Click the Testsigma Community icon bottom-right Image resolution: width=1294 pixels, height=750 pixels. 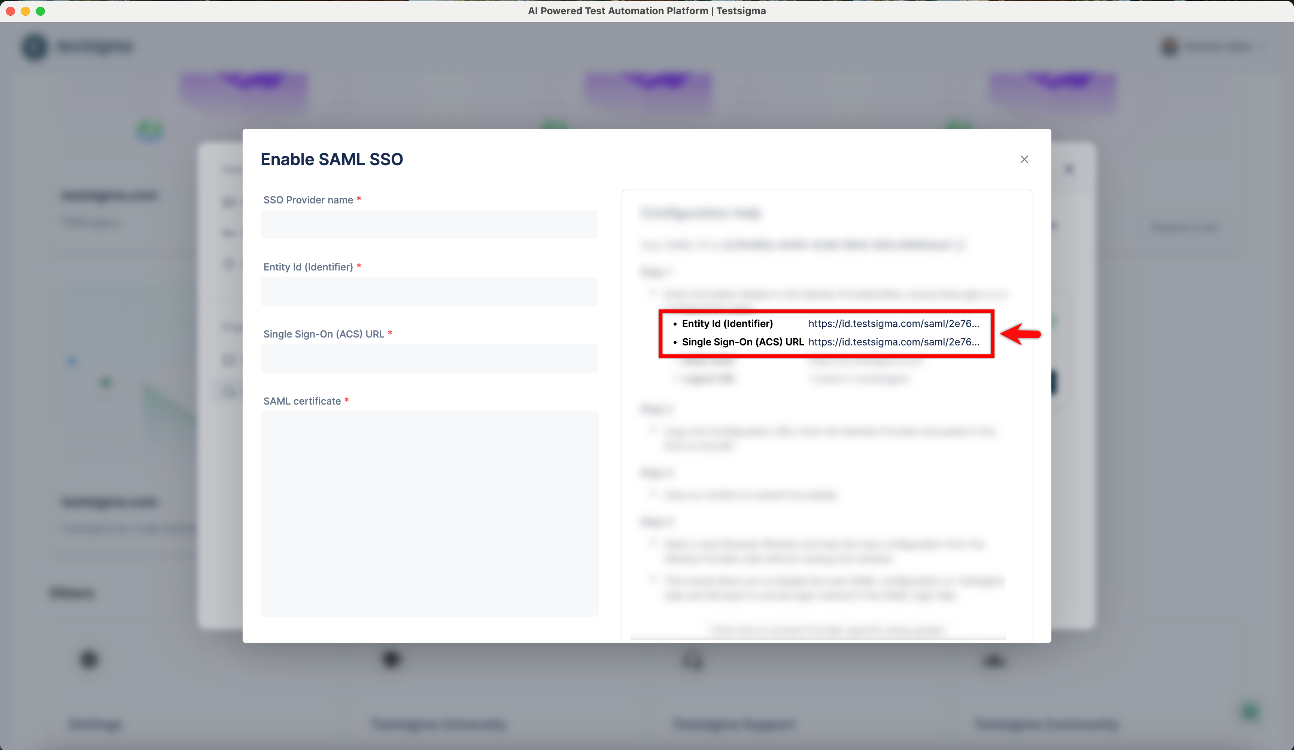[x=993, y=660]
